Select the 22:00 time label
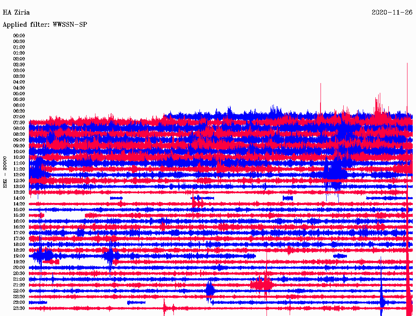The height and width of the screenshot is (316, 416). [x=19, y=291]
